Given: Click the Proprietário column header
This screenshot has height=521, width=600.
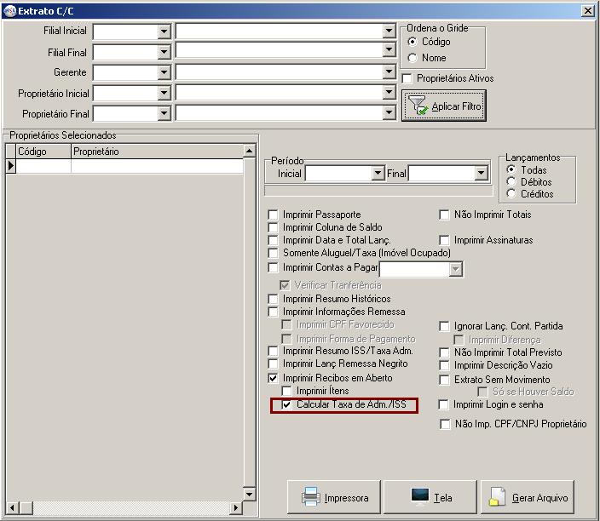Looking at the screenshot, I should pos(156,152).
